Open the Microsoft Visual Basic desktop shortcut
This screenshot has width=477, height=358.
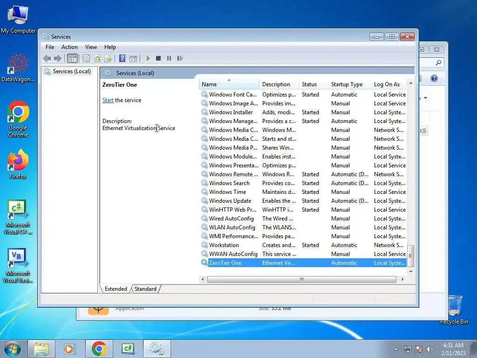coord(18,265)
